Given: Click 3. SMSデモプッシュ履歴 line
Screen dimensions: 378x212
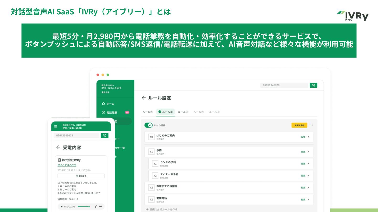Looking at the screenshot, I should pyautogui.click(x=79, y=193).
